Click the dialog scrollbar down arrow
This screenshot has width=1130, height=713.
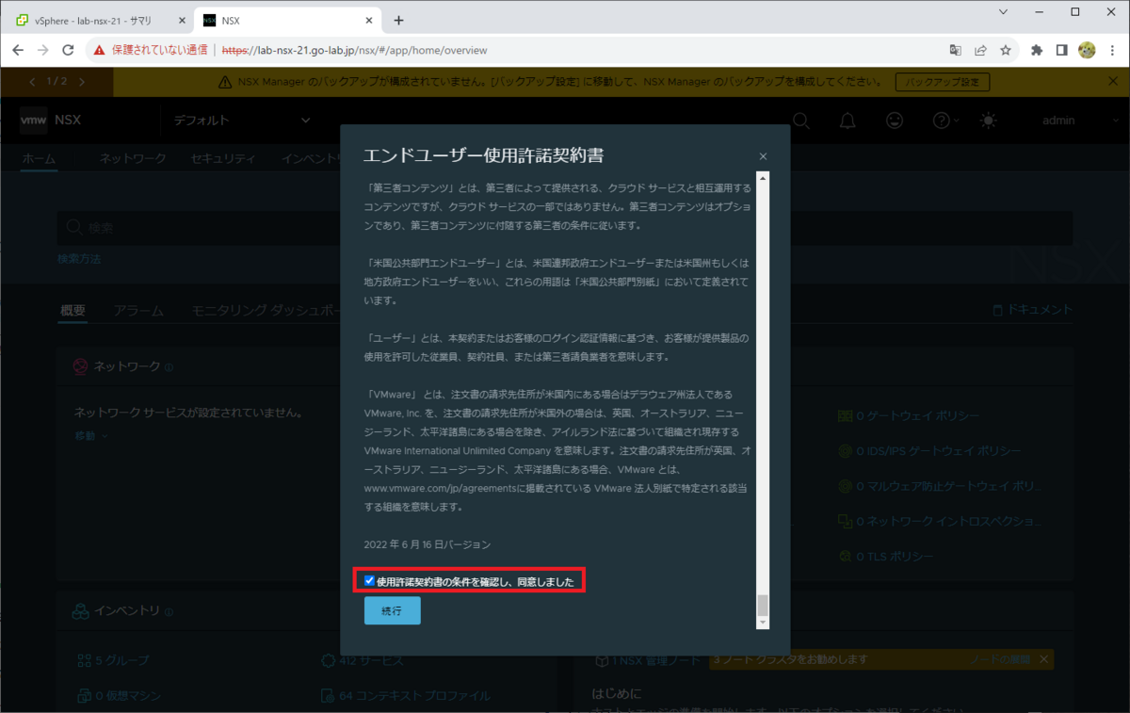click(x=763, y=624)
